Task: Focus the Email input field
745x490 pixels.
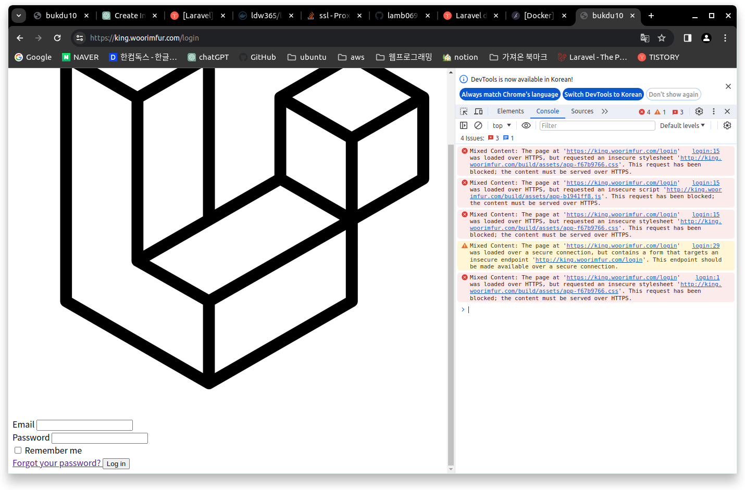Action: tap(84, 425)
